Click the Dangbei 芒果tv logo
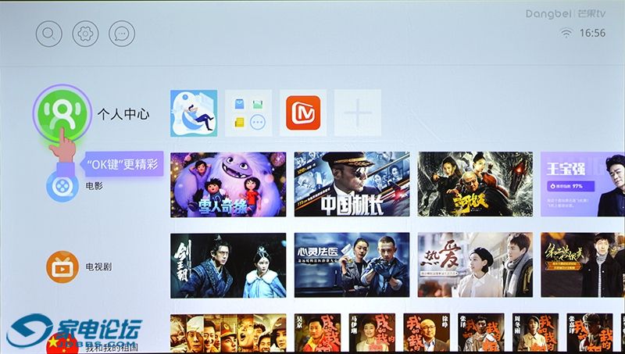 565,14
